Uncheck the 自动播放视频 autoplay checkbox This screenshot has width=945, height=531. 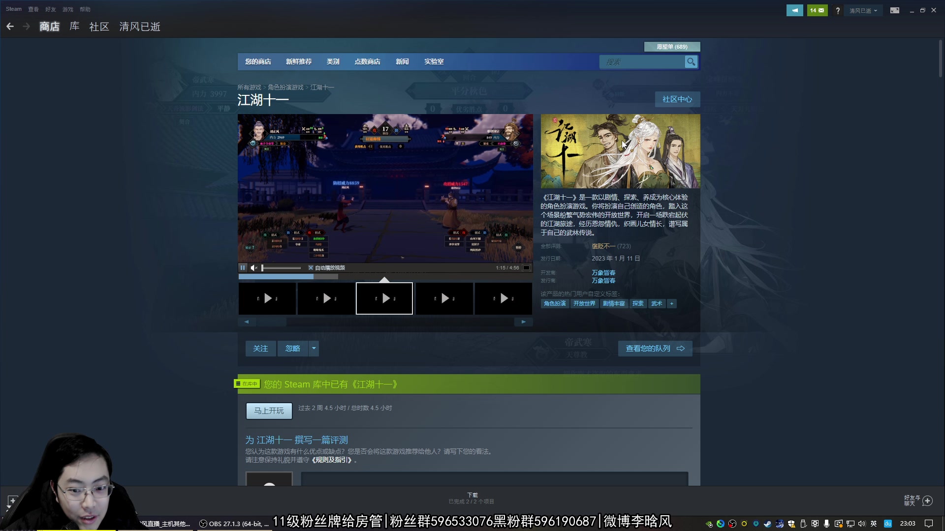(311, 268)
